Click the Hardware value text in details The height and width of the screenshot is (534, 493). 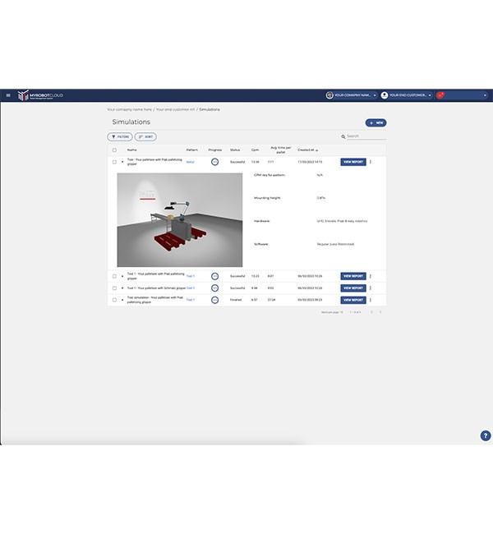coord(342,221)
